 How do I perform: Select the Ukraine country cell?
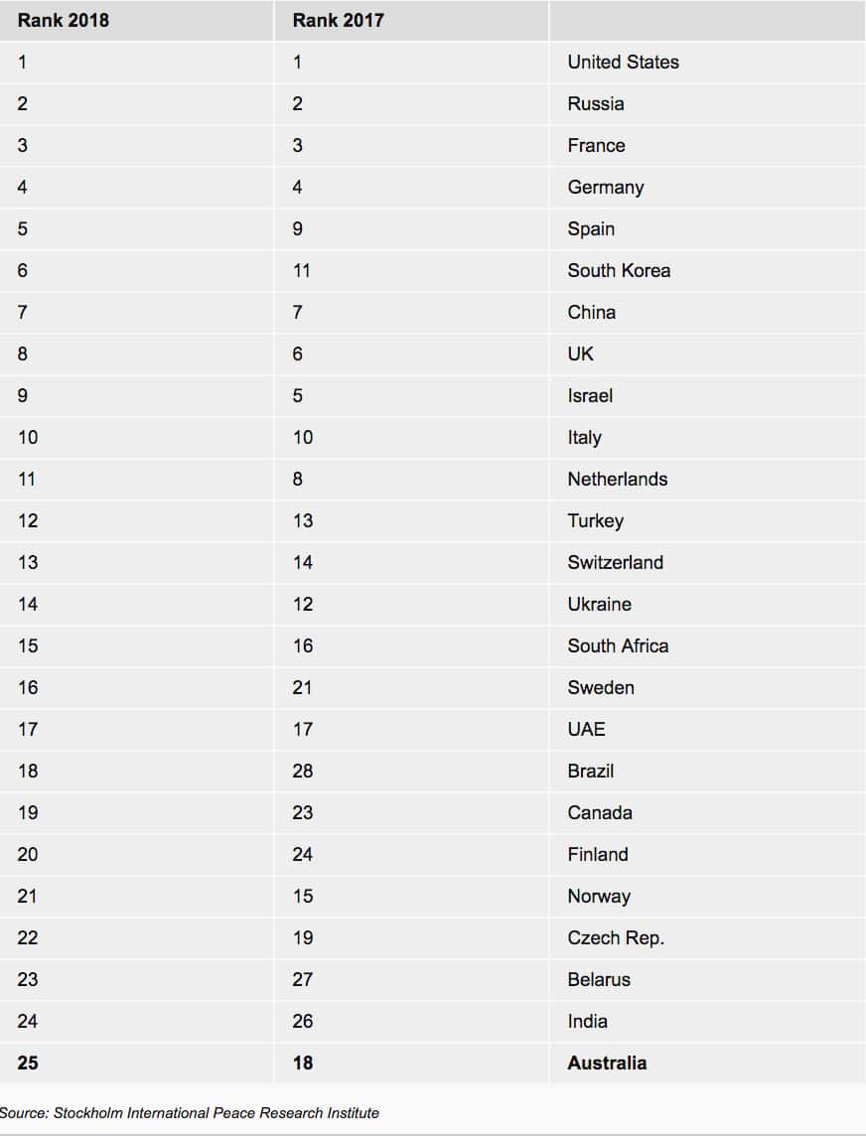(599, 604)
